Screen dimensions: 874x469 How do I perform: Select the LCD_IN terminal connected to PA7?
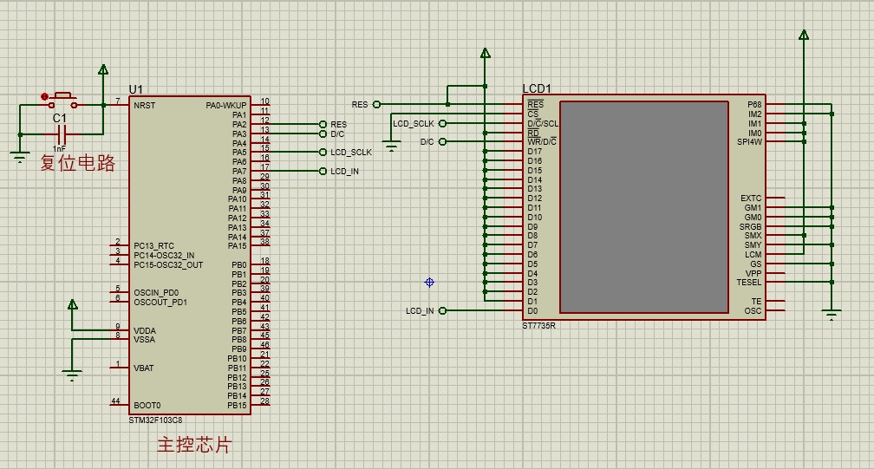[x=323, y=172]
